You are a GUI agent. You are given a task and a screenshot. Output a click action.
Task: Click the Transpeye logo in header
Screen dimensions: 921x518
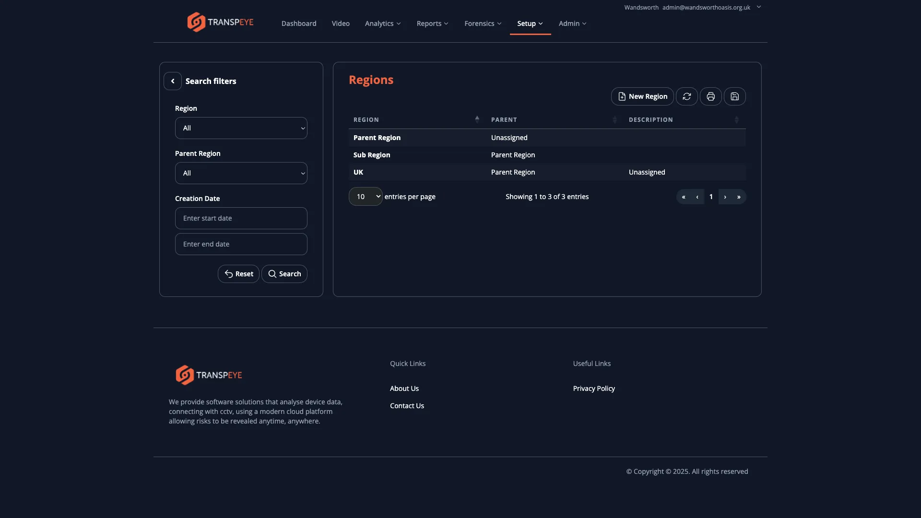coord(220,22)
